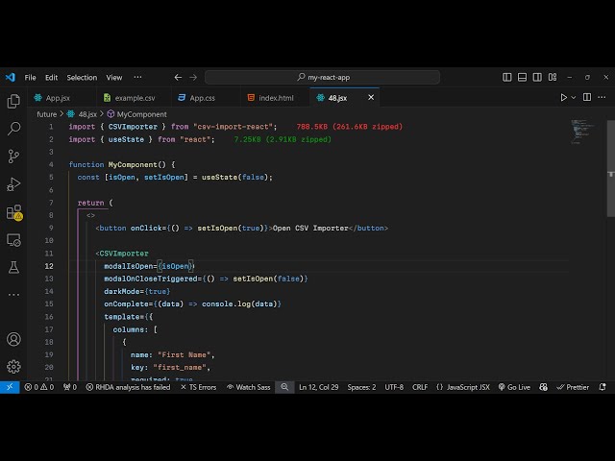Start Go Live server
615x461 pixels.
(513, 387)
